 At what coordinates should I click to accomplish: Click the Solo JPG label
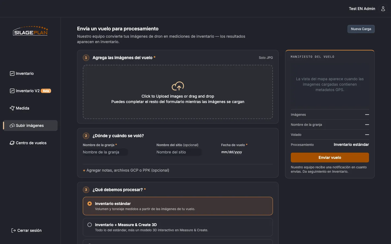click(266, 58)
